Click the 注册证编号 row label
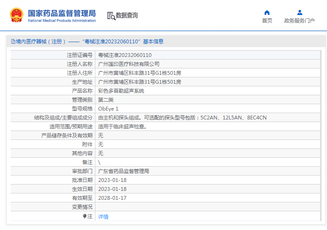Viewport: 327px width, 230px height. tap(80, 55)
